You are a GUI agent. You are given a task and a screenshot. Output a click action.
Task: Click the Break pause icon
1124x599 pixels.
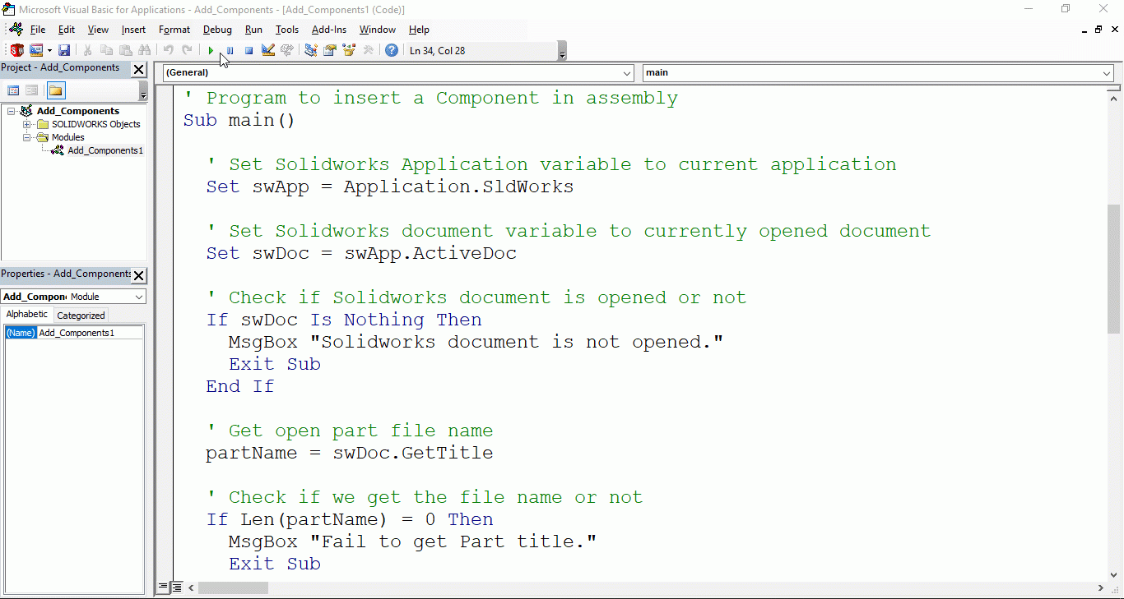pos(230,50)
